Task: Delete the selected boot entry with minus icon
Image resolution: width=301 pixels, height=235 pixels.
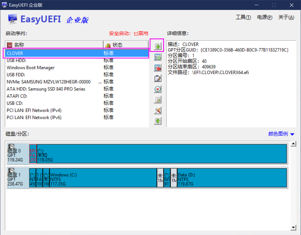Action: (x=157, y=68)
